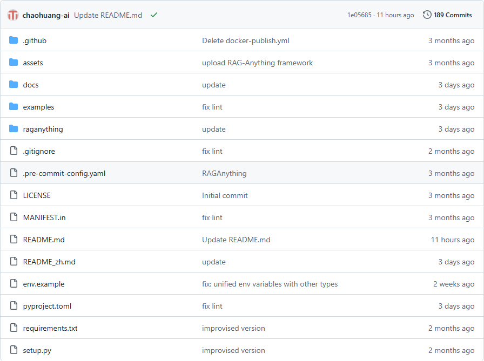
Task: Open the README.md file
Action: (x=44, y=240)
